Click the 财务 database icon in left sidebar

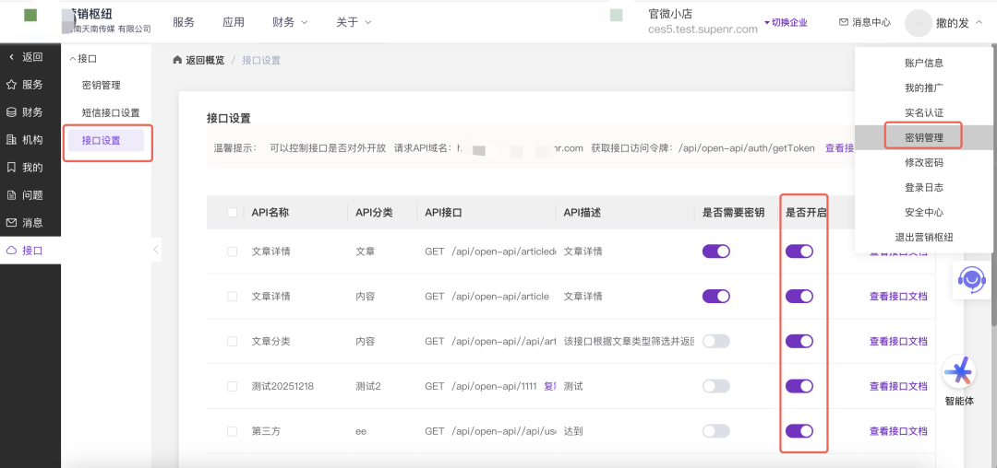(x=12, y=112)
